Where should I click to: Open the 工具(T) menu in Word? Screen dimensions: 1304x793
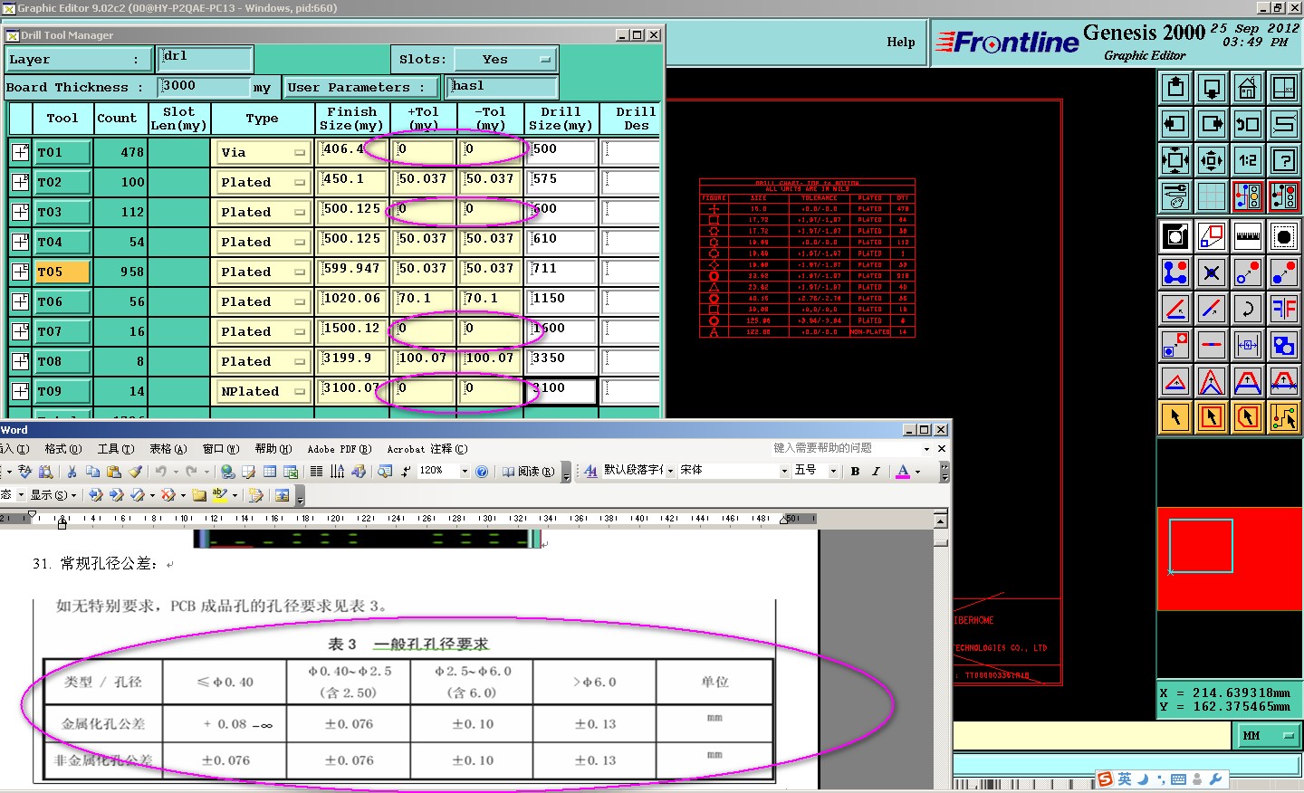point(115,449)
